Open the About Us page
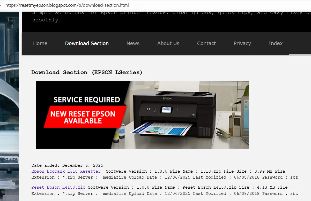The height and width of the screenshot is (201, 311). click(168, 43)
